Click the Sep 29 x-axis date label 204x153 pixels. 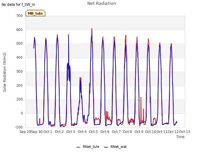(x=25, y=132)
